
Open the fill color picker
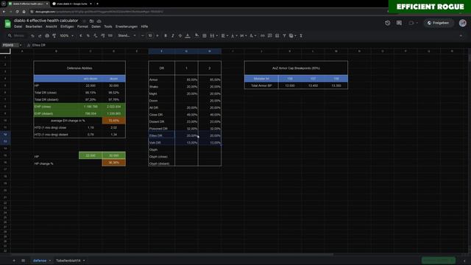[196, 35]
